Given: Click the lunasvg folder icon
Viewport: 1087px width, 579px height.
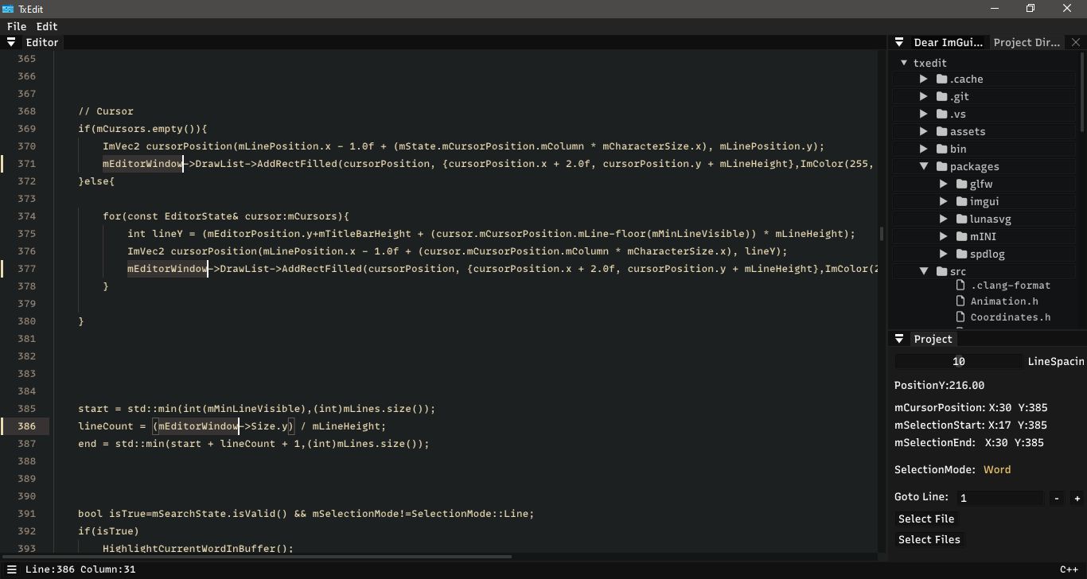Looking at the screenshot, I should pos(962,219).
